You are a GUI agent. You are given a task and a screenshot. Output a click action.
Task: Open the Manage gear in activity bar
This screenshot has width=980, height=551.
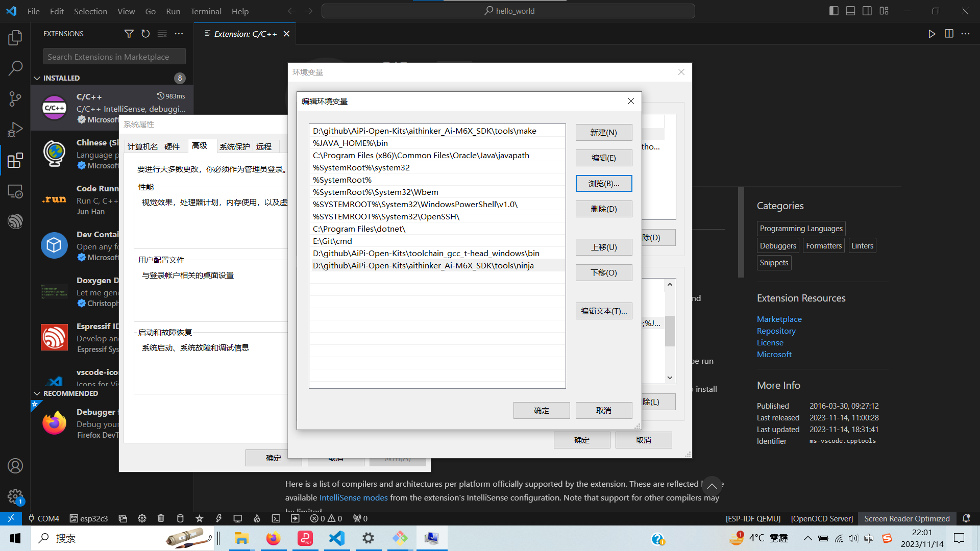click(x=15, y=496)
